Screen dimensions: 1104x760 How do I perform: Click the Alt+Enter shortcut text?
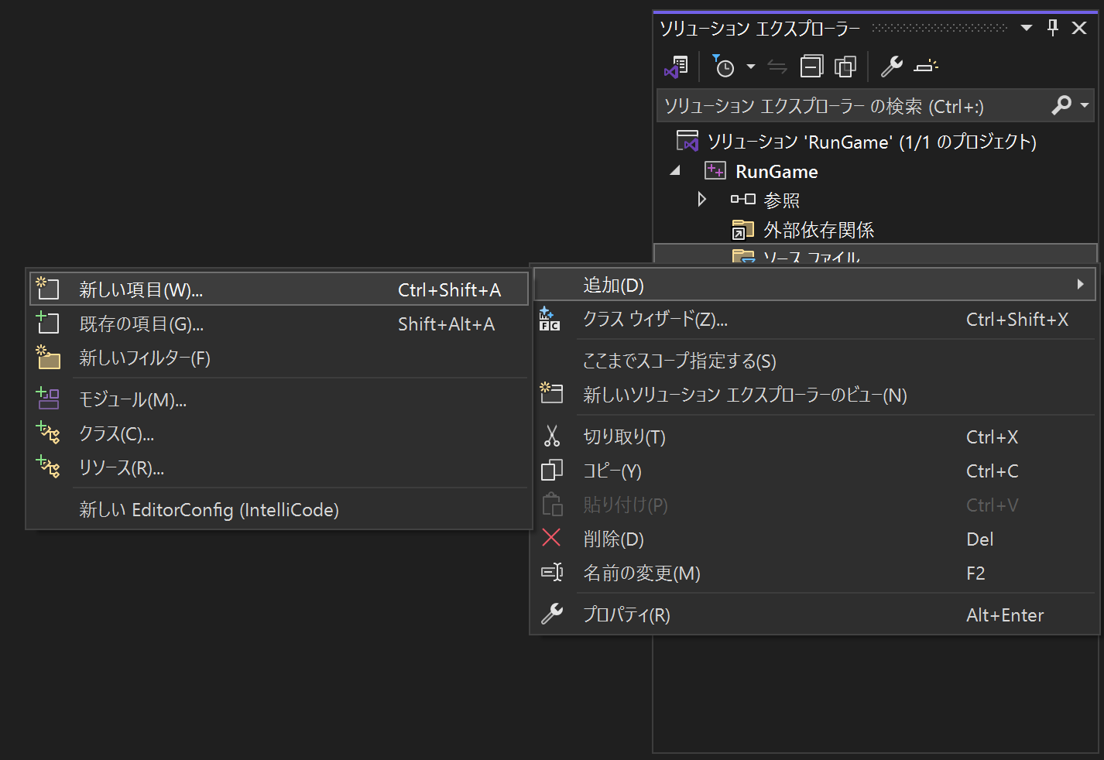point(1005,615)
